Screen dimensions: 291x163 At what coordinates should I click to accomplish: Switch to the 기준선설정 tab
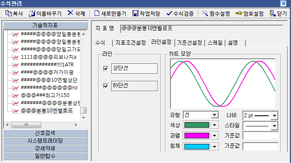coord(190,43)
